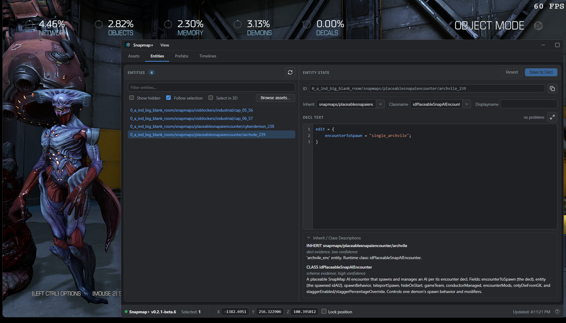This screenshot has height=323, width=566.
Task: Collapse Inherit / Class Descriptions section
Action: click(309, 238)
